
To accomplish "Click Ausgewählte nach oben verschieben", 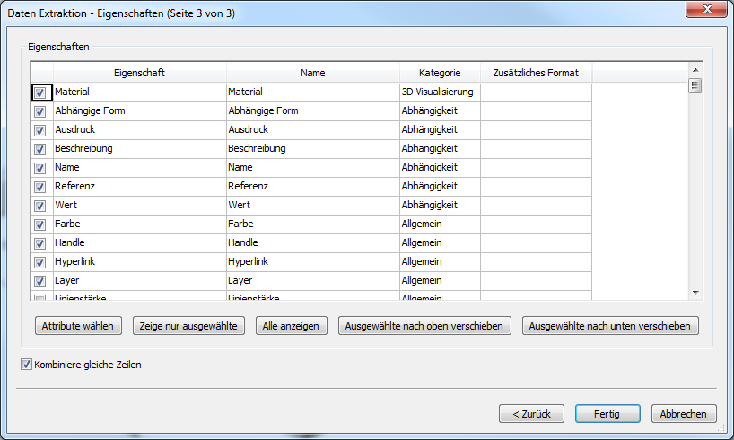I will tap(425, 326).
